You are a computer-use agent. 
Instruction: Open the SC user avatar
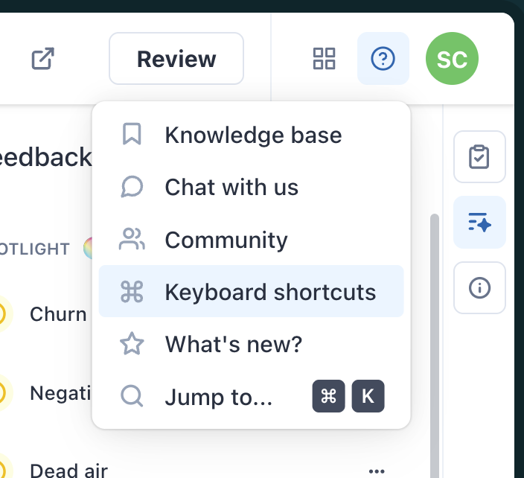click(452, 58)
